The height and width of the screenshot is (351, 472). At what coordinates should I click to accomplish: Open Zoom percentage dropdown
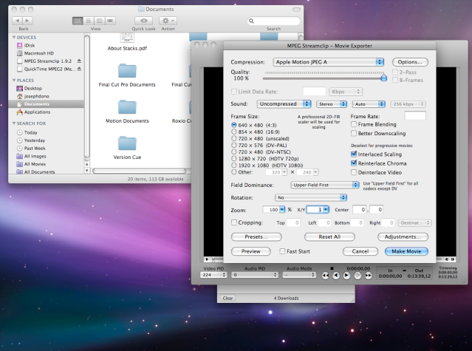point(282,210)
